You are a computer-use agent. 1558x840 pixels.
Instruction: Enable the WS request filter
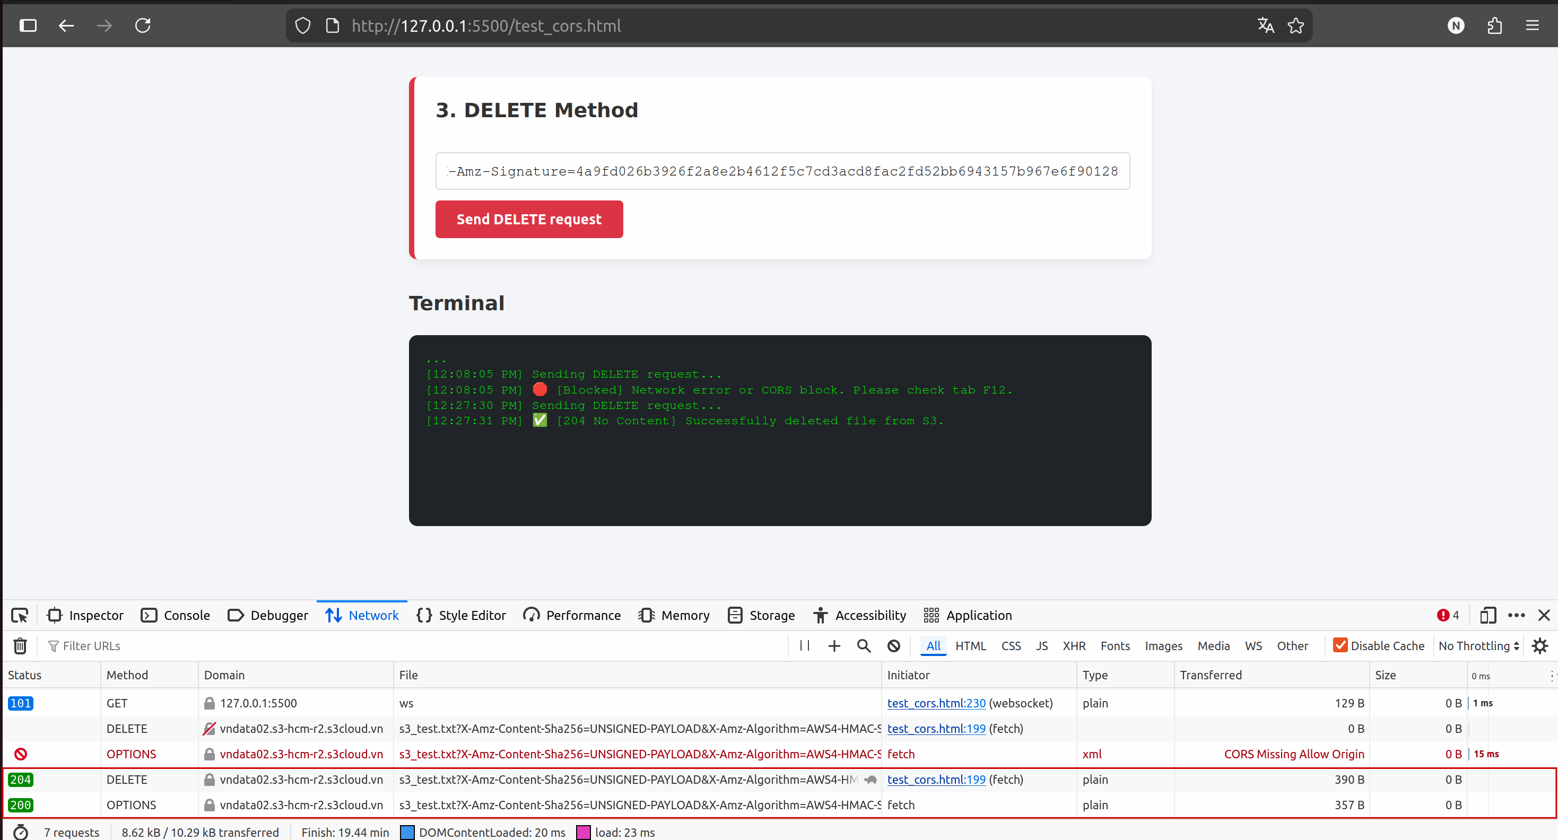tap(1253, 646)
